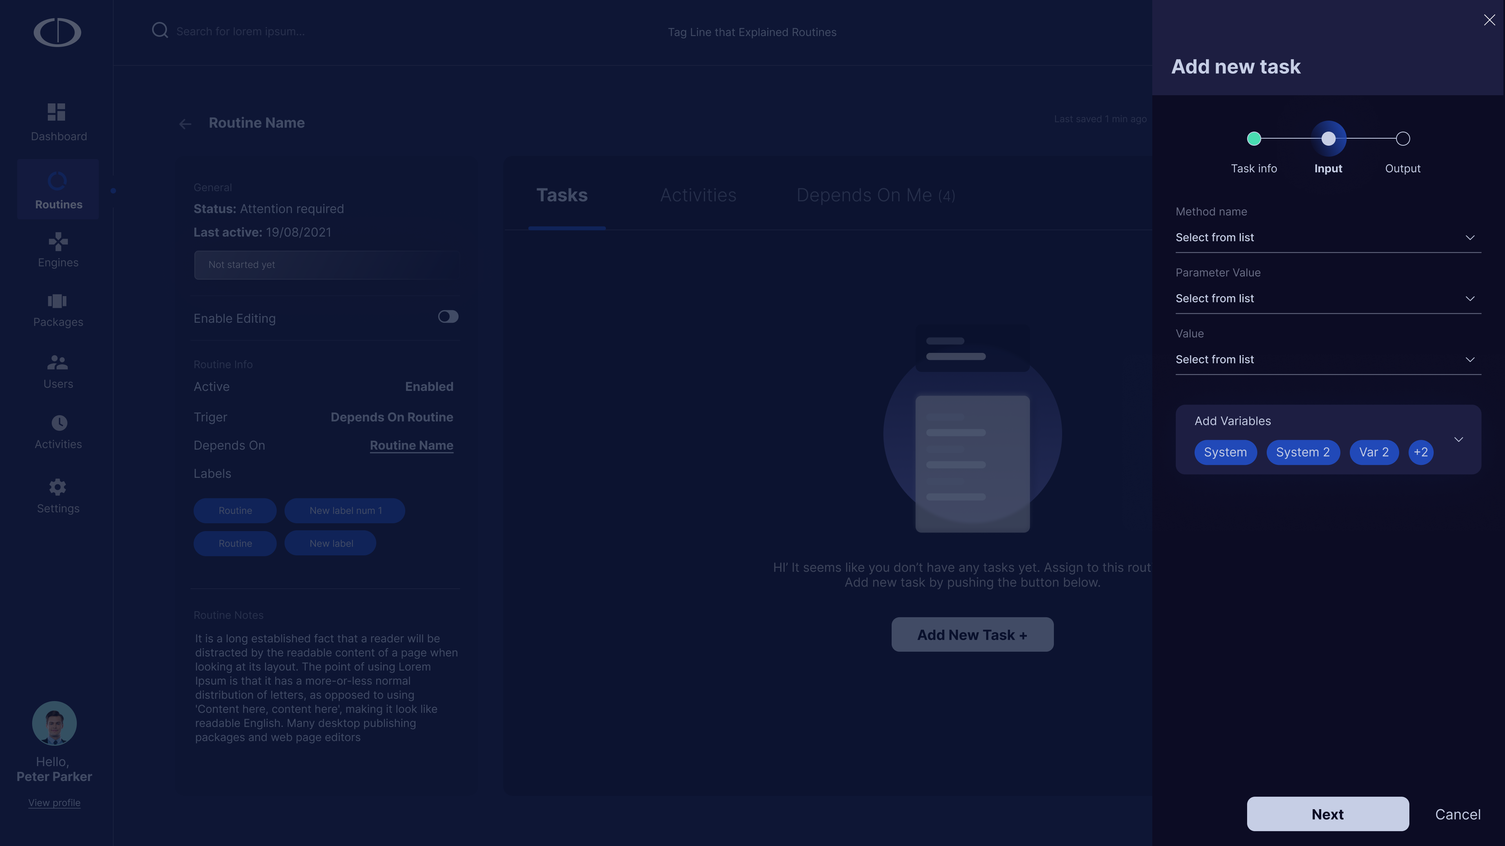Click the New label tag

tap(331, 543)
